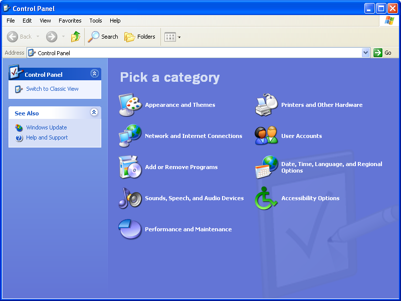Viewport: 401px width, 301px height.
Task: Open the Address bar dropdown
Action: tap(366, 53)
